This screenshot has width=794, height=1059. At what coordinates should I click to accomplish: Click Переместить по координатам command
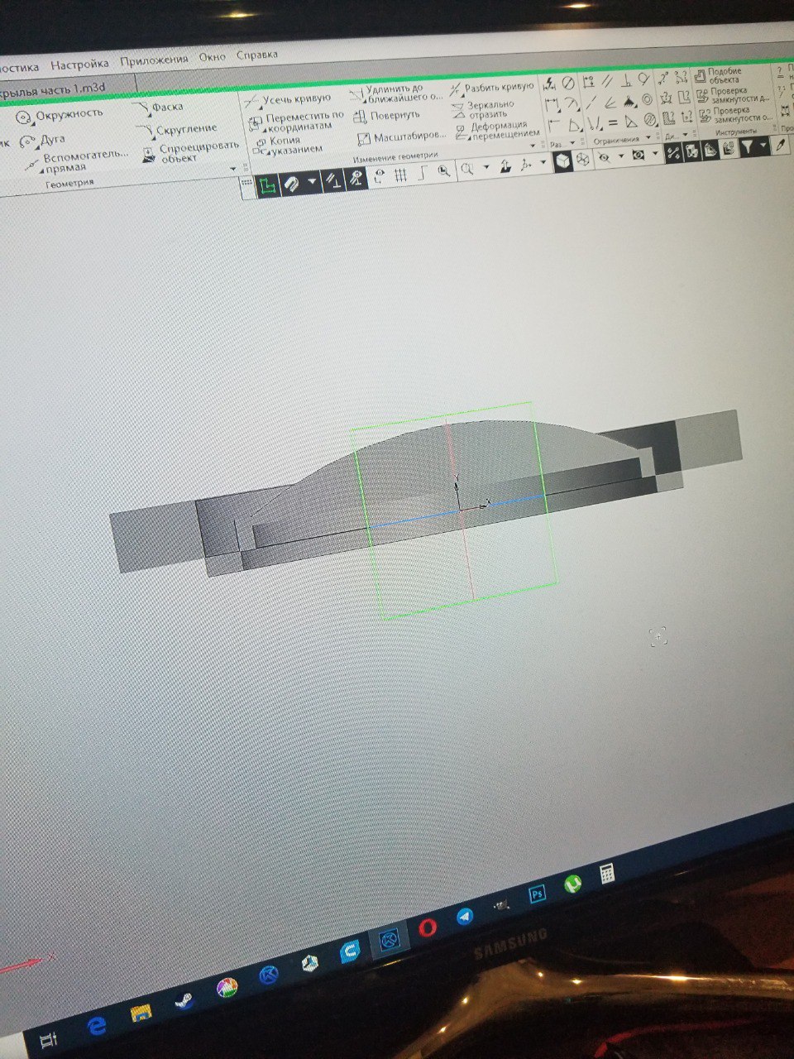click(296, 121)
